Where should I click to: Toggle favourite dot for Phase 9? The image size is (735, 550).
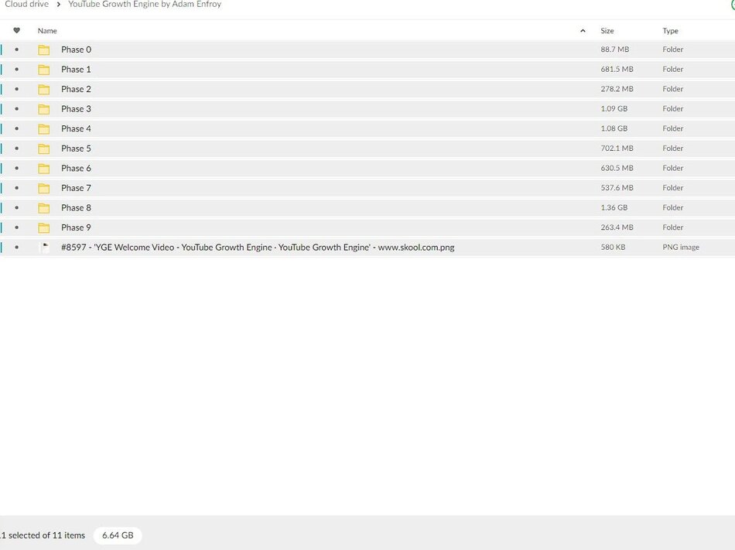(17, 227)
